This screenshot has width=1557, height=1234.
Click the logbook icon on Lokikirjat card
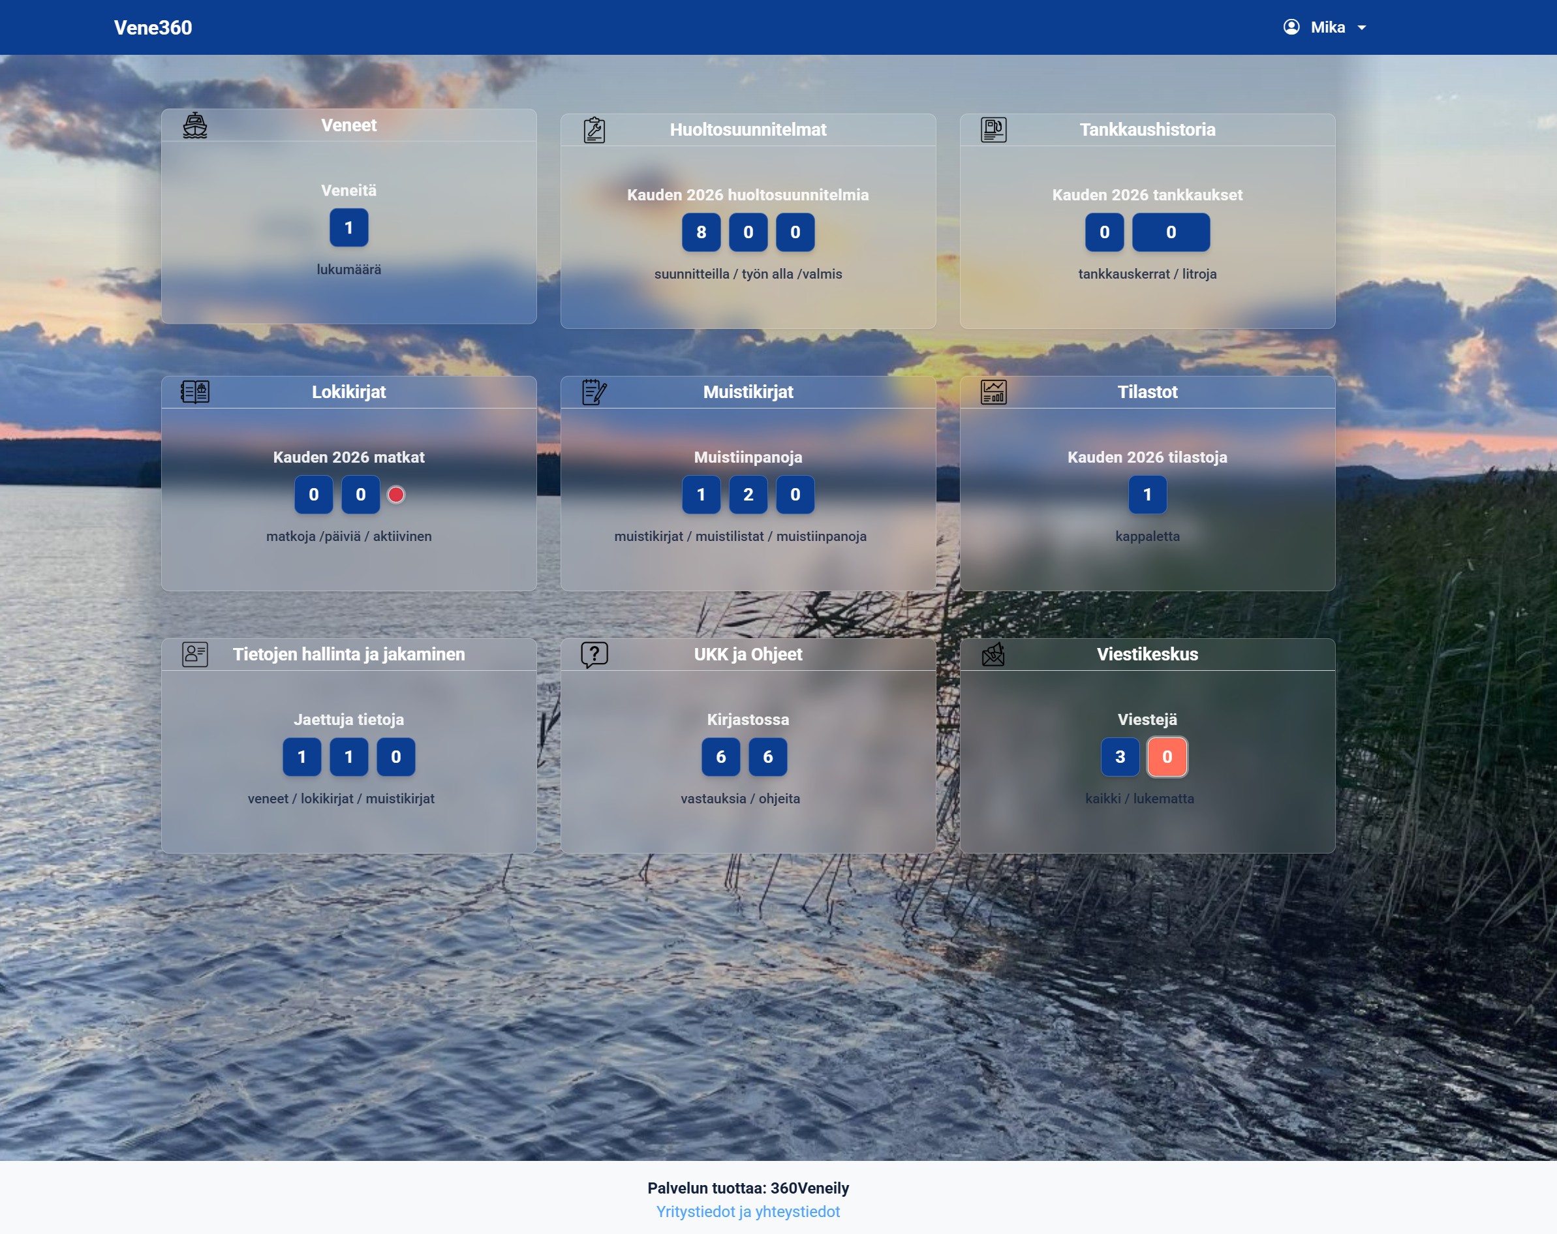195,392
